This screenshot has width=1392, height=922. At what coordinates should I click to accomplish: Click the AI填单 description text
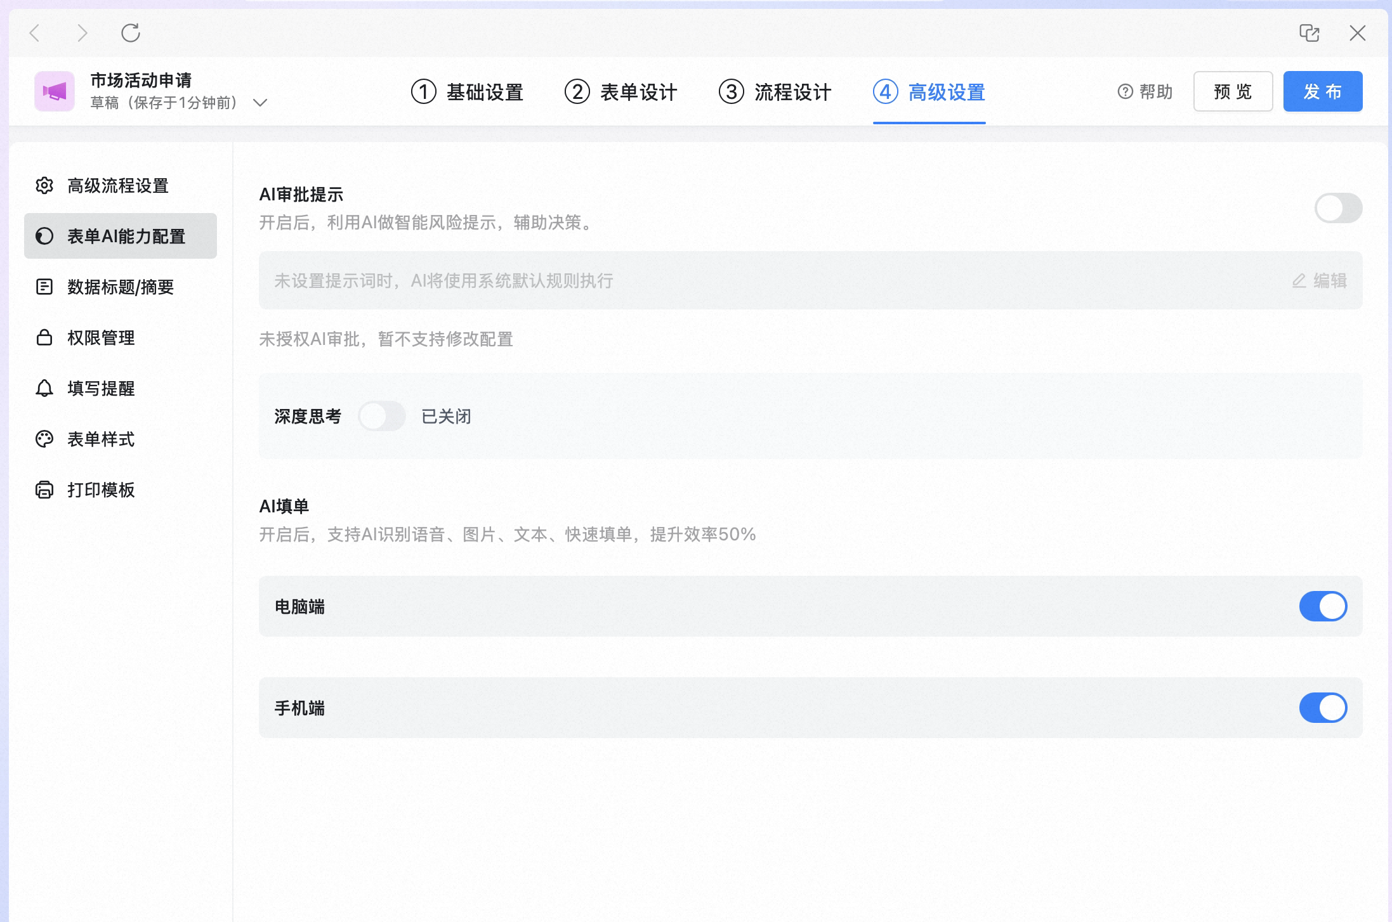click(x=508, y=535)
